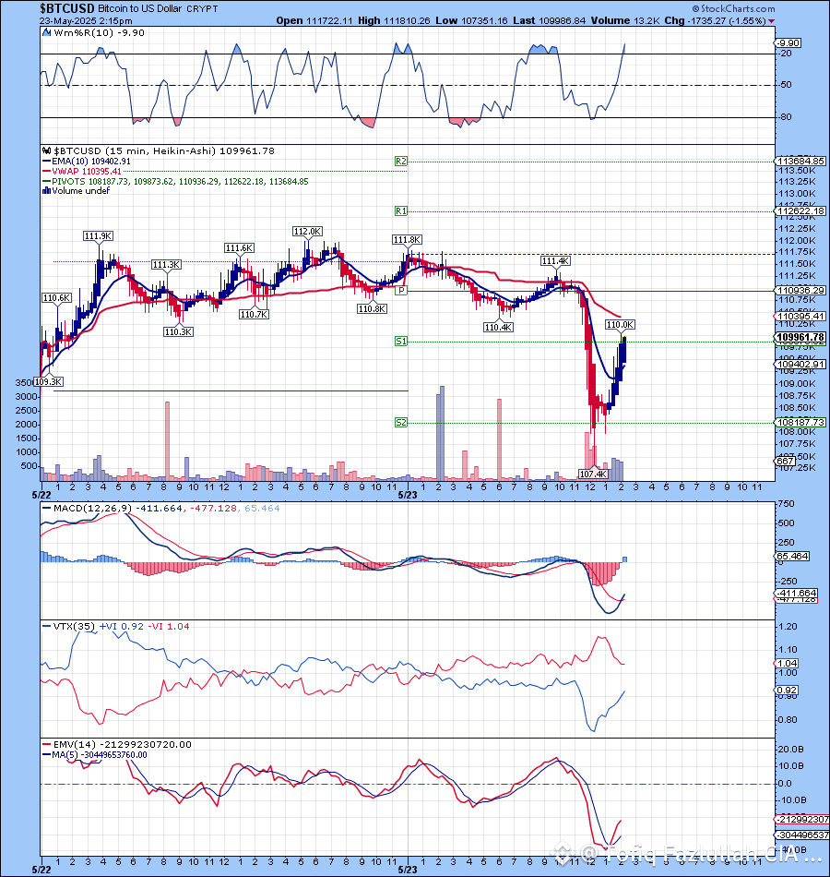Image resolution: width=830 pixels, height=877 pixels.
Task: Click the CRYPT exchange label
Action: (x=202, y=9)
